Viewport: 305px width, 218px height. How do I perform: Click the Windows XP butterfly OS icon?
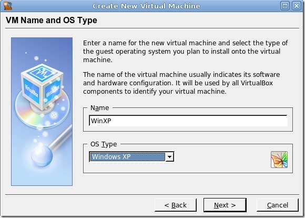[x=279, y=160]
